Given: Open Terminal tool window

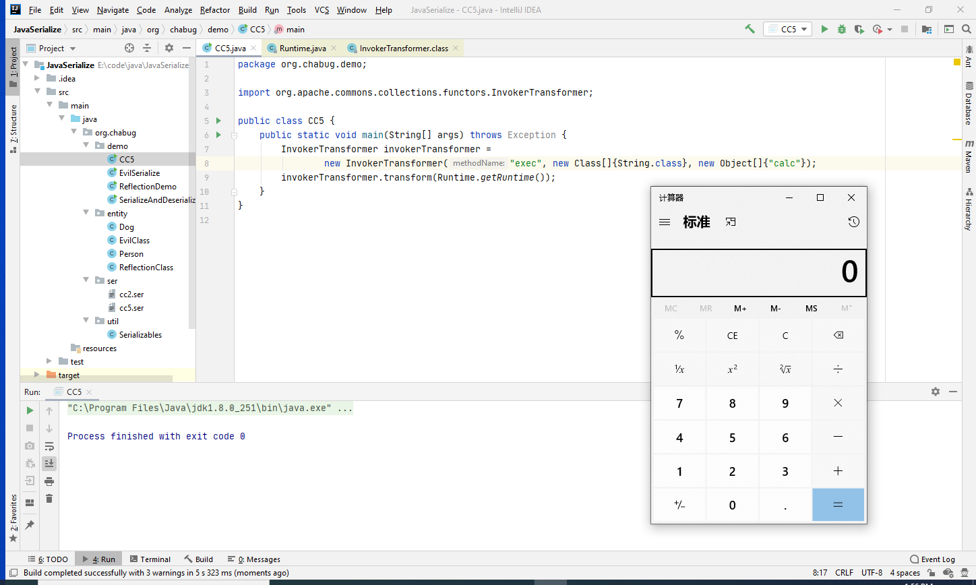Looking at the screenshot, I should click(150, 559).
